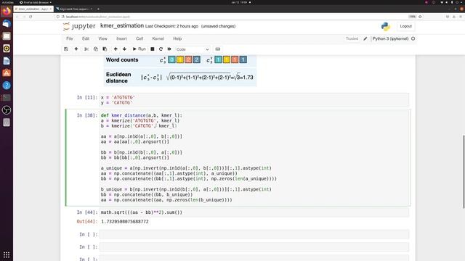The image size is (465, 261).
Task: Open Rhythmbox from the dock
Action: pos(7,49)
